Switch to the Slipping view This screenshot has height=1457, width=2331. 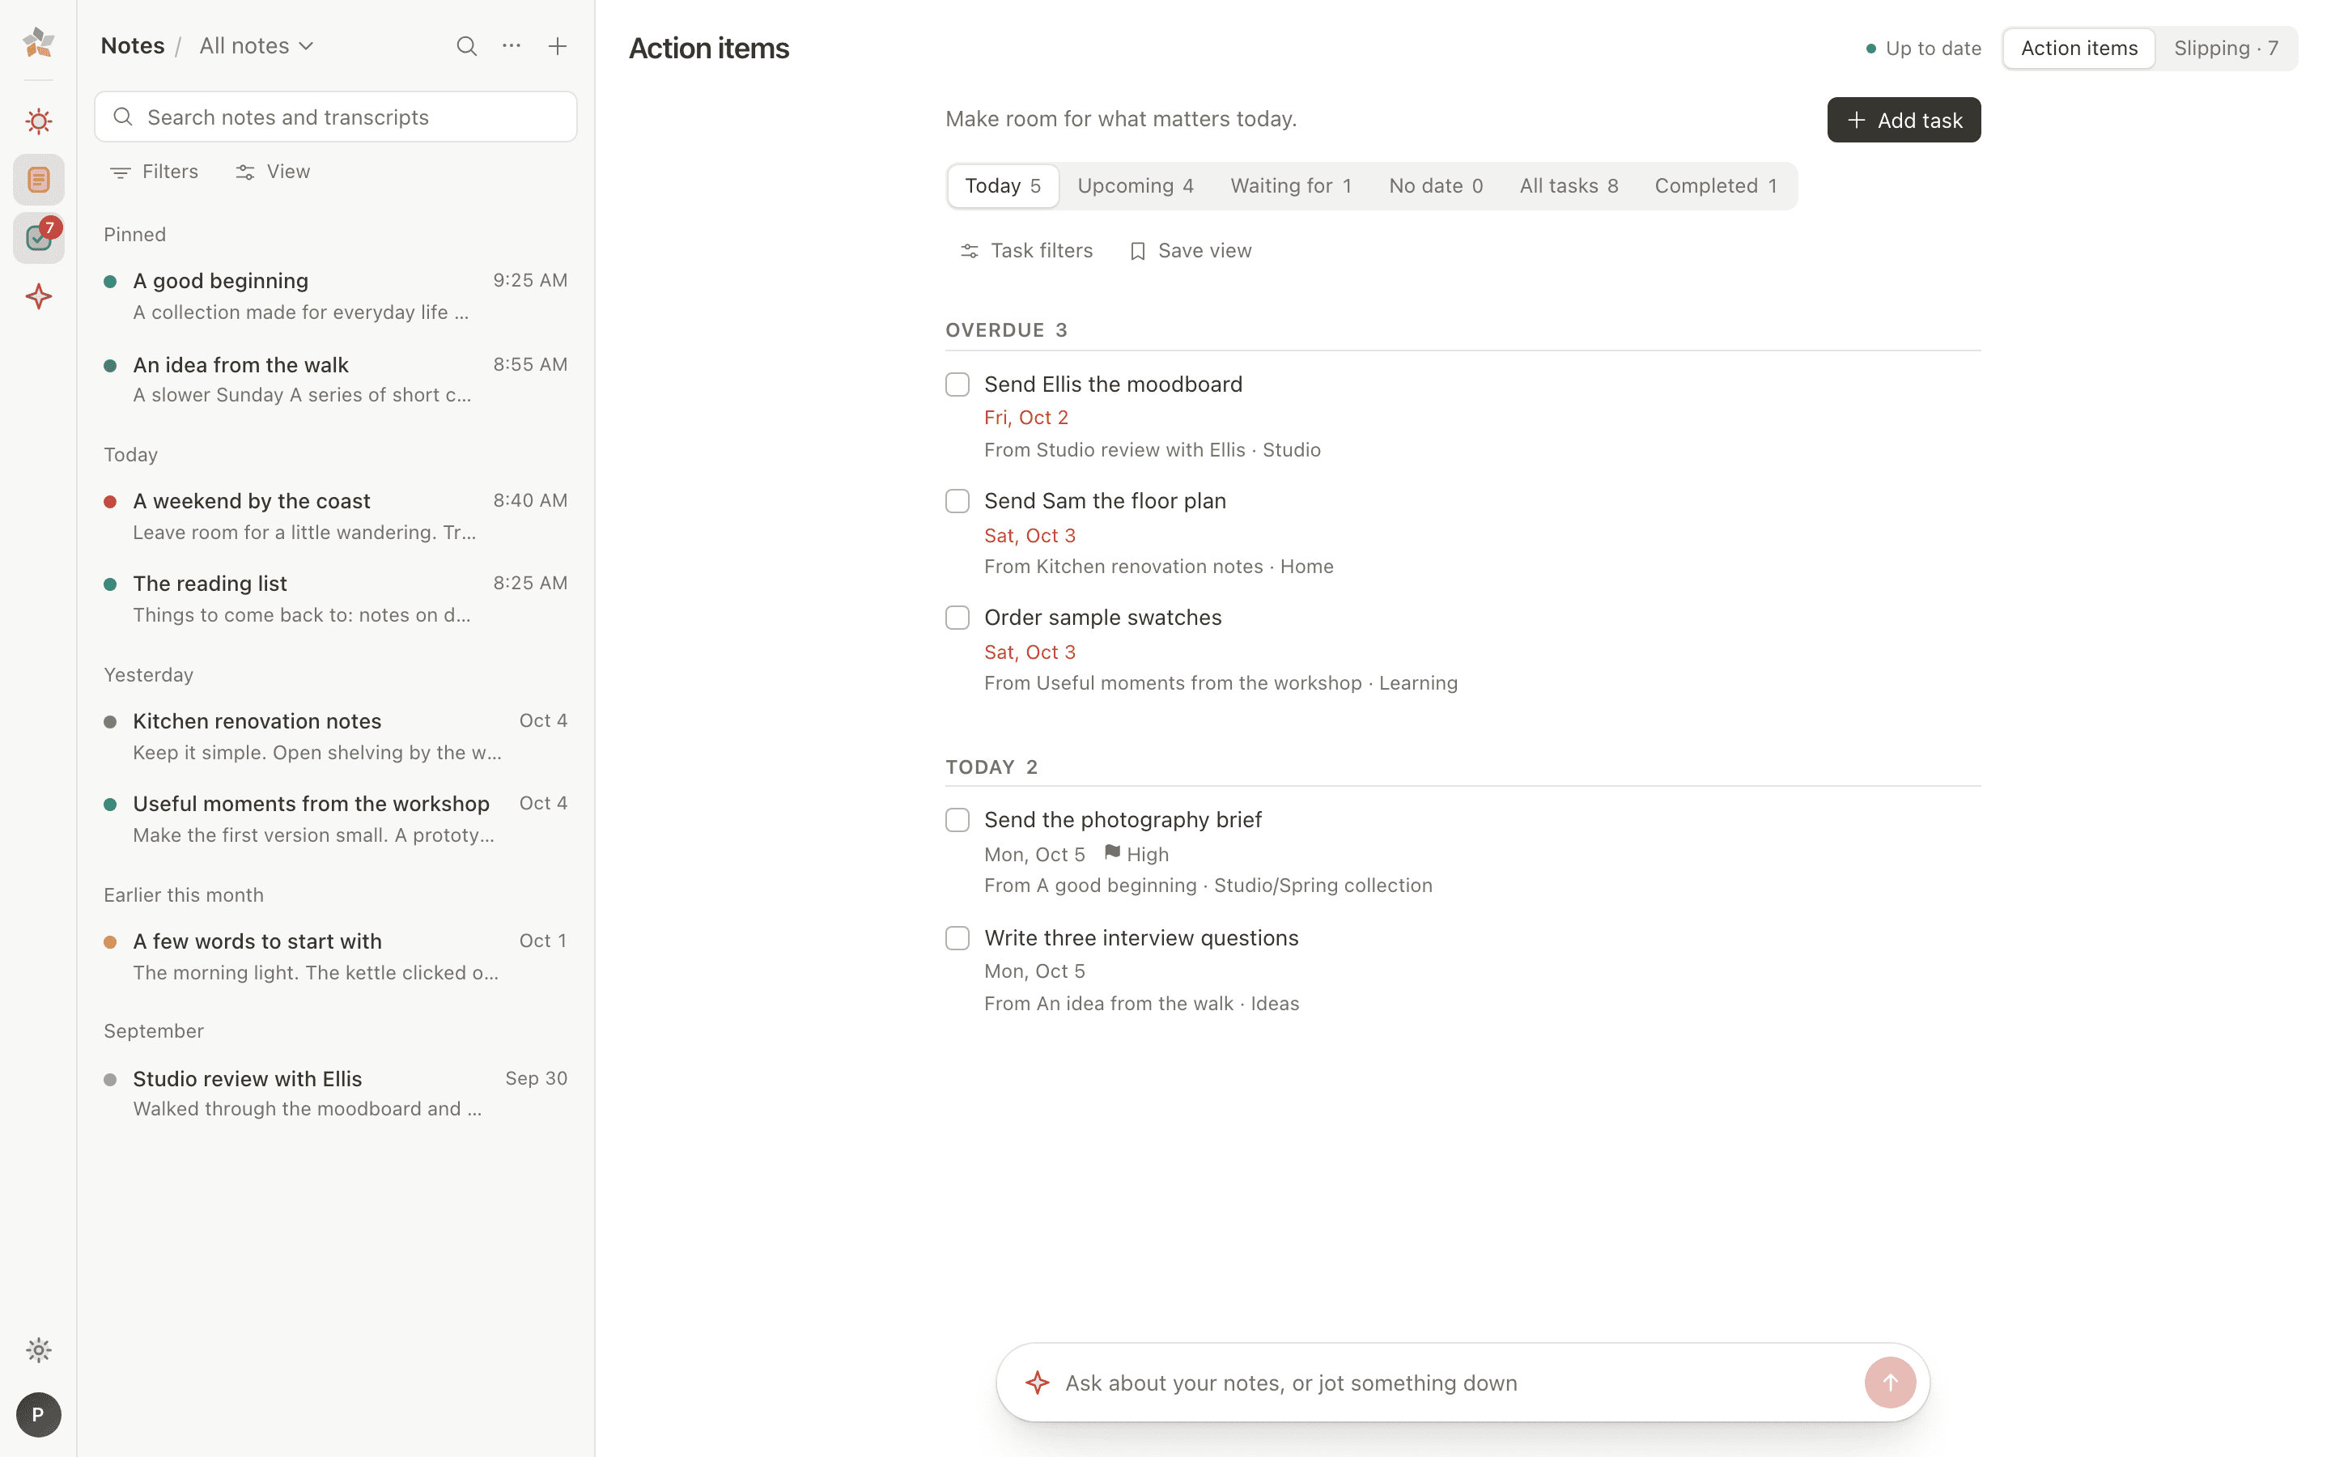[2226, 49]
